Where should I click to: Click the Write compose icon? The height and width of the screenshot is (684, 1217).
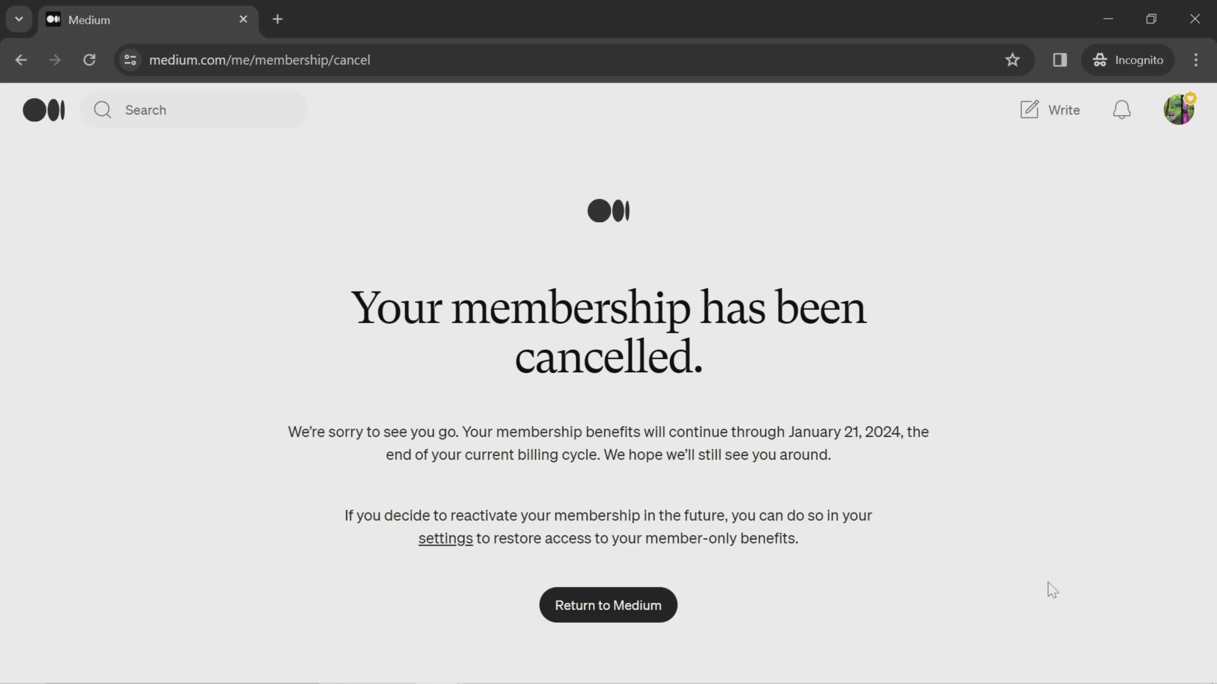coord(1030,109)
